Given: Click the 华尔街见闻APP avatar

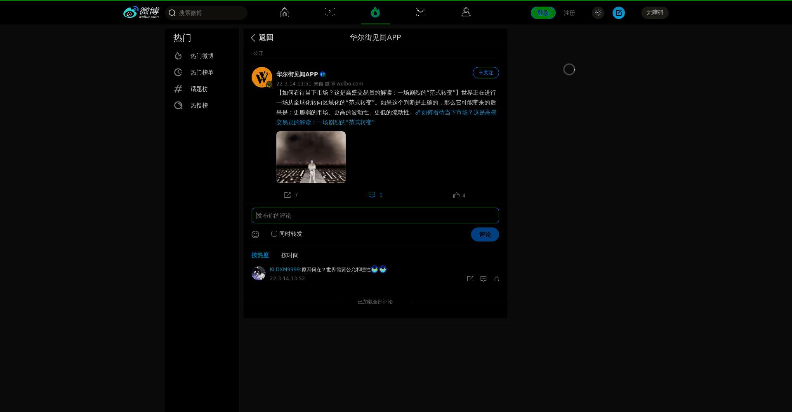Looking at the screenshot, I should coord(262,77).
